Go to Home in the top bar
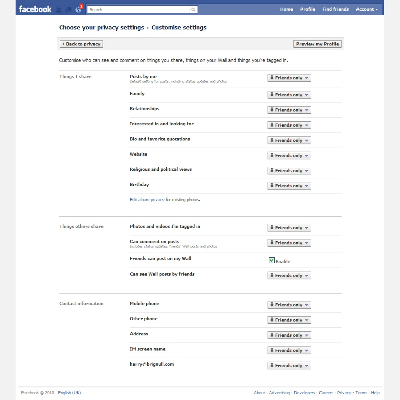 [x=286, y=9]
